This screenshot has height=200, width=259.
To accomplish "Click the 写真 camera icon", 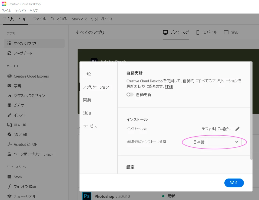I will pyautogui.click(x=9, y=86).
